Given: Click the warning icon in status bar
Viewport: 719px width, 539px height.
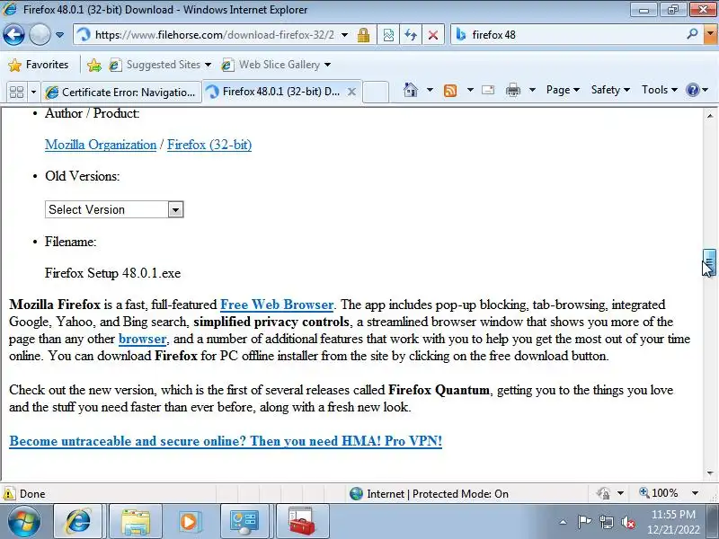Looking at the screenshot, I should [x=8, y=494].
